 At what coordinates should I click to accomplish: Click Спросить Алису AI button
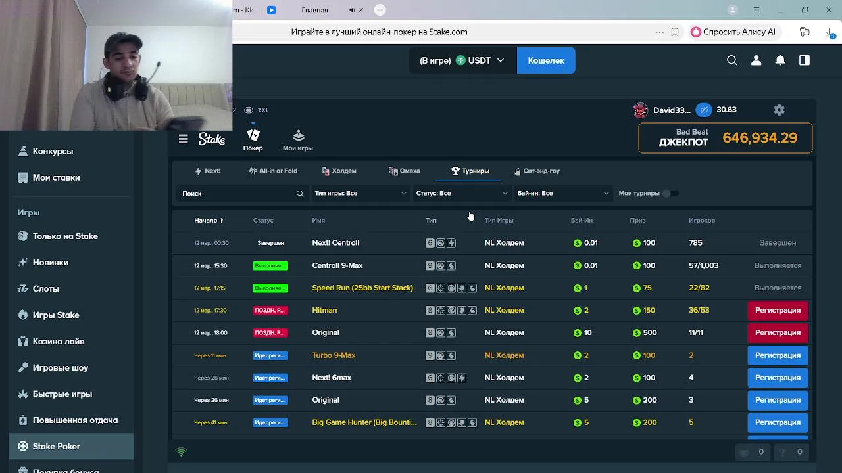click(733, 32)
